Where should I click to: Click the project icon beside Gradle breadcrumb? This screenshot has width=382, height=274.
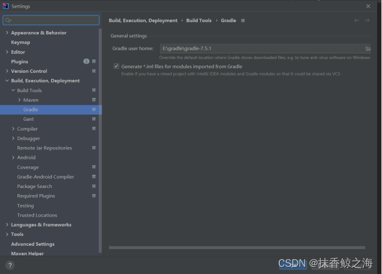[x=243, y=21]
